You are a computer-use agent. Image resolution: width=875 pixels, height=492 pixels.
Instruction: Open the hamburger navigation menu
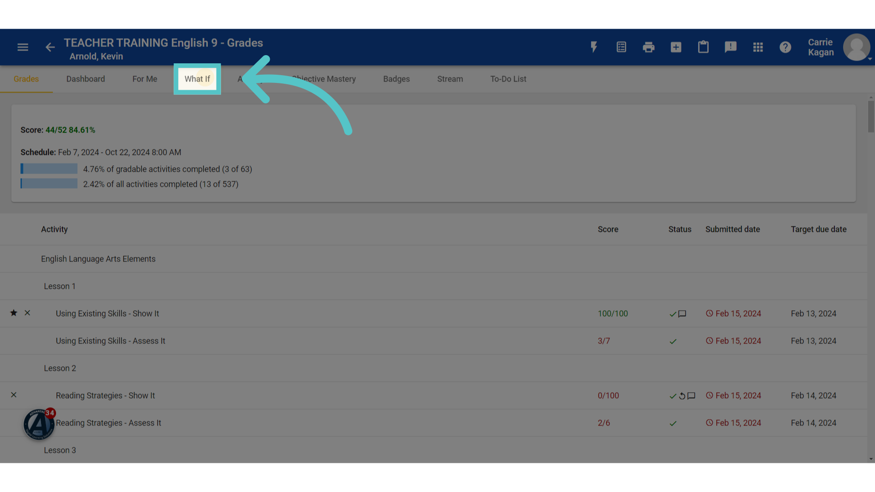tap(23, 47)
